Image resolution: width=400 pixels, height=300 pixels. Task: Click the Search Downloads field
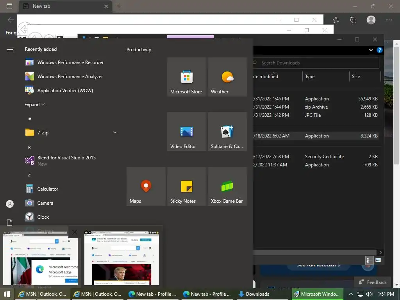point(316,63)
